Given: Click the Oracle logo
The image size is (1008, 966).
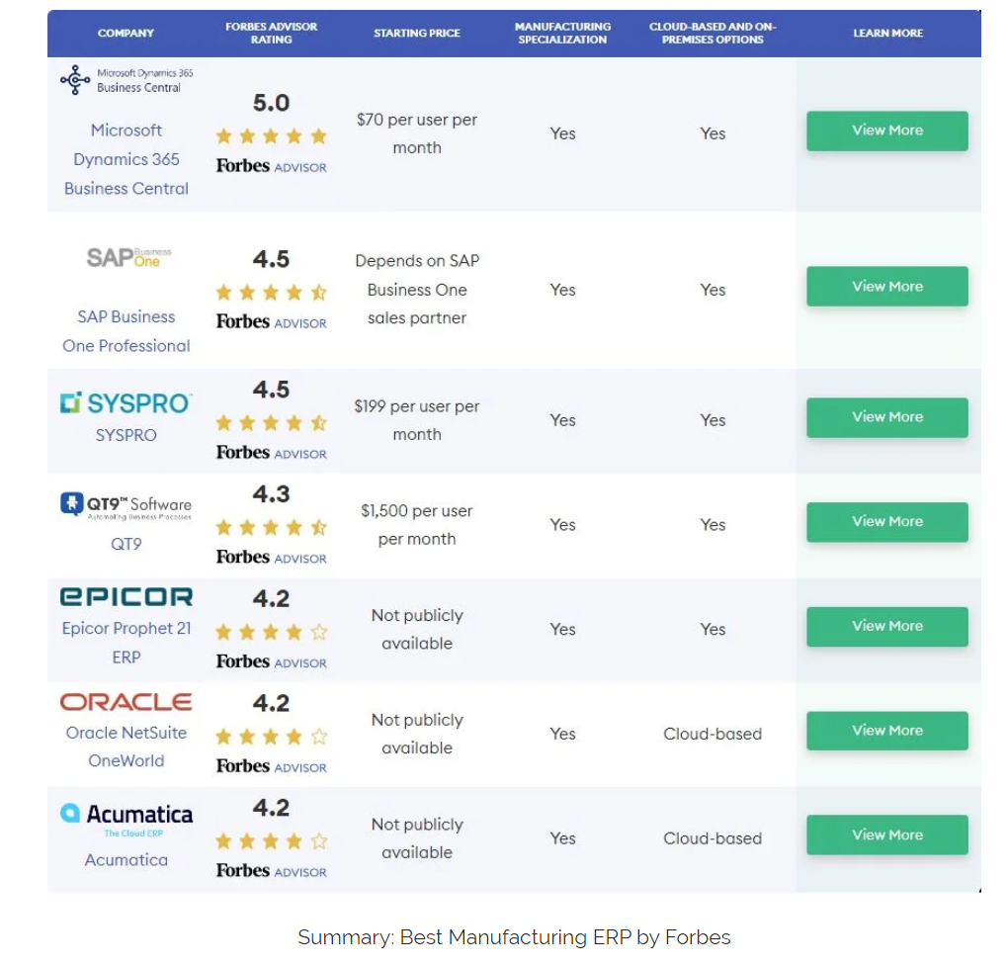Looking at the screenshot, I should (126, 702).
